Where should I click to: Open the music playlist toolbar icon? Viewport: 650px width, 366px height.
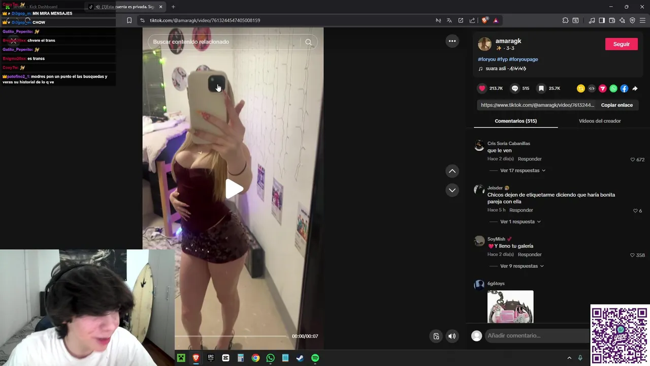tap(592, 20)
